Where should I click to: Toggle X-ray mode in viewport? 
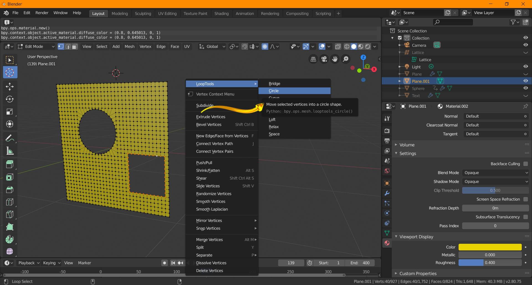point(338,46)
